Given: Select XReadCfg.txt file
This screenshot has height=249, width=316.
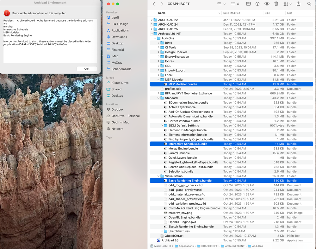Looking at the screenshot, I should tap(231, 236).
